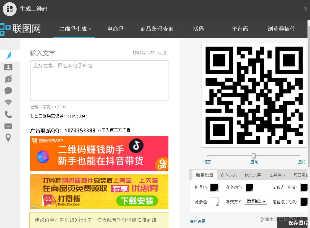310x228 pixels.
Task: Open the 二维码赚钱助手 ad banner
Action: [x=99, y=153]
